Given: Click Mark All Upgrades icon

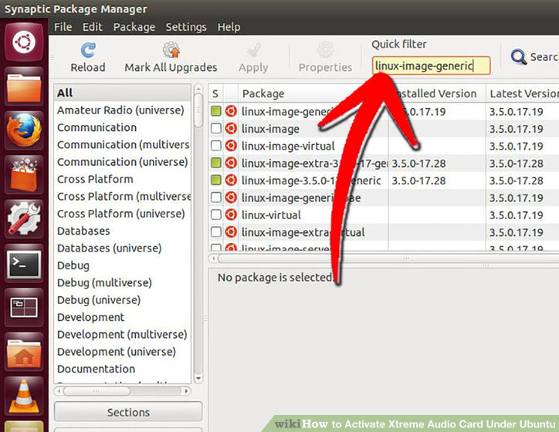Looking at the screenshot, I should [x=171, y=49].
